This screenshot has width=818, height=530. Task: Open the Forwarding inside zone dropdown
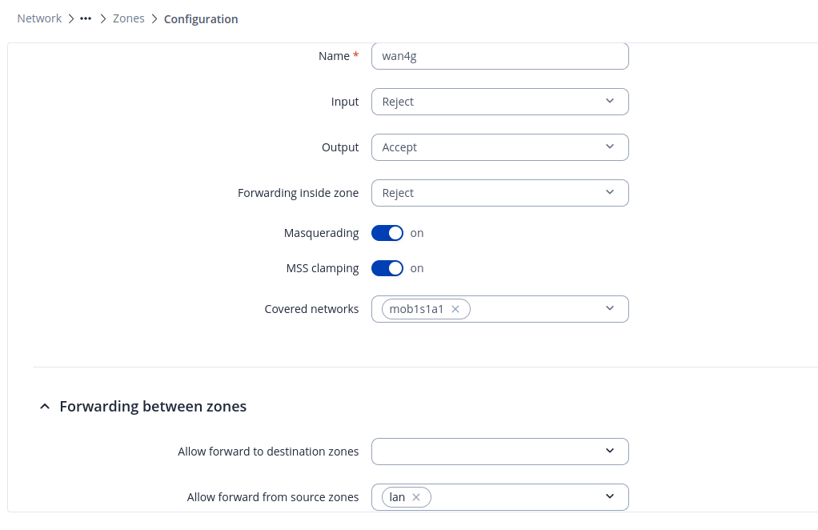point(488,193)
